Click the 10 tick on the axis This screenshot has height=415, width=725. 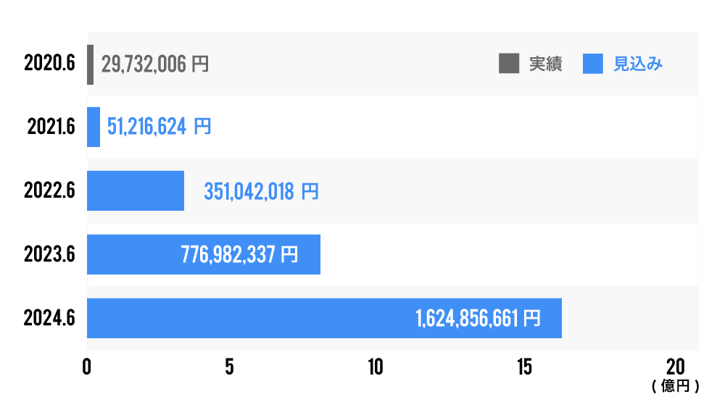pos(375,367)
